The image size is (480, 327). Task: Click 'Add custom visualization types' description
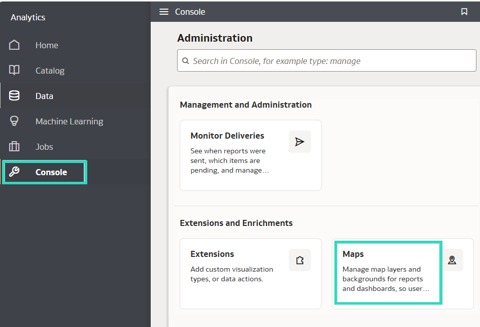coord(232,274)
